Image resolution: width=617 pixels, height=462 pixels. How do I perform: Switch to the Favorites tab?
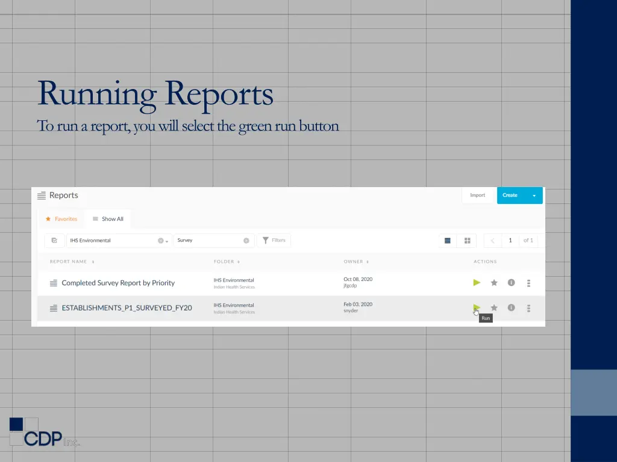(61, 219)
